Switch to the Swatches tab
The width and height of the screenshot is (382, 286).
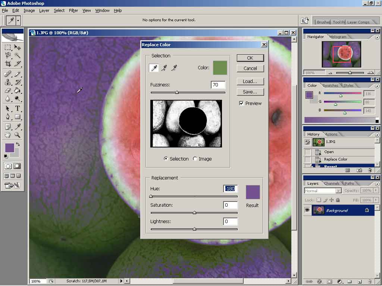coord(330,85)
